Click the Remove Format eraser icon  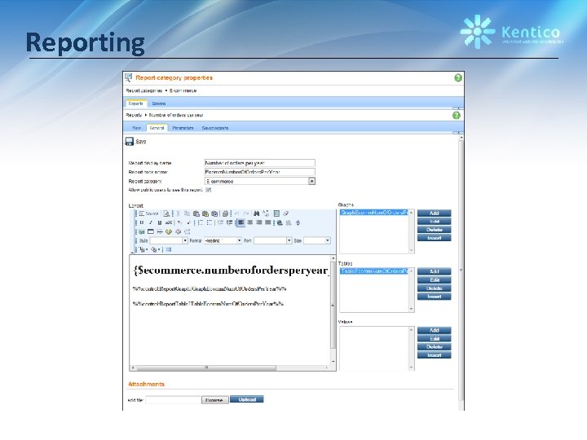tap(285, 213)
